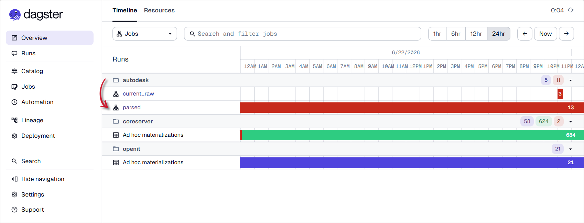
Task: Select the 6hr time range
Action: click(x=456, y=34)
